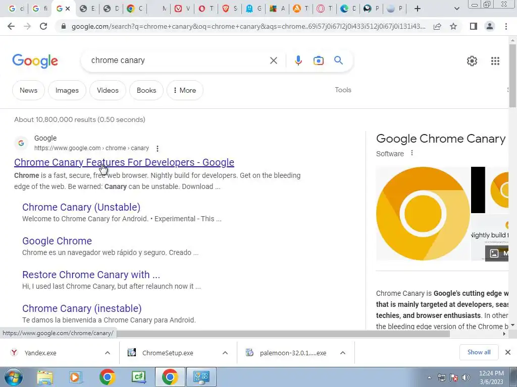Image resolution: width=517 pixels, height=387 pixels.
Task: Open the profile avatar icon
Action: coord(490,26)
